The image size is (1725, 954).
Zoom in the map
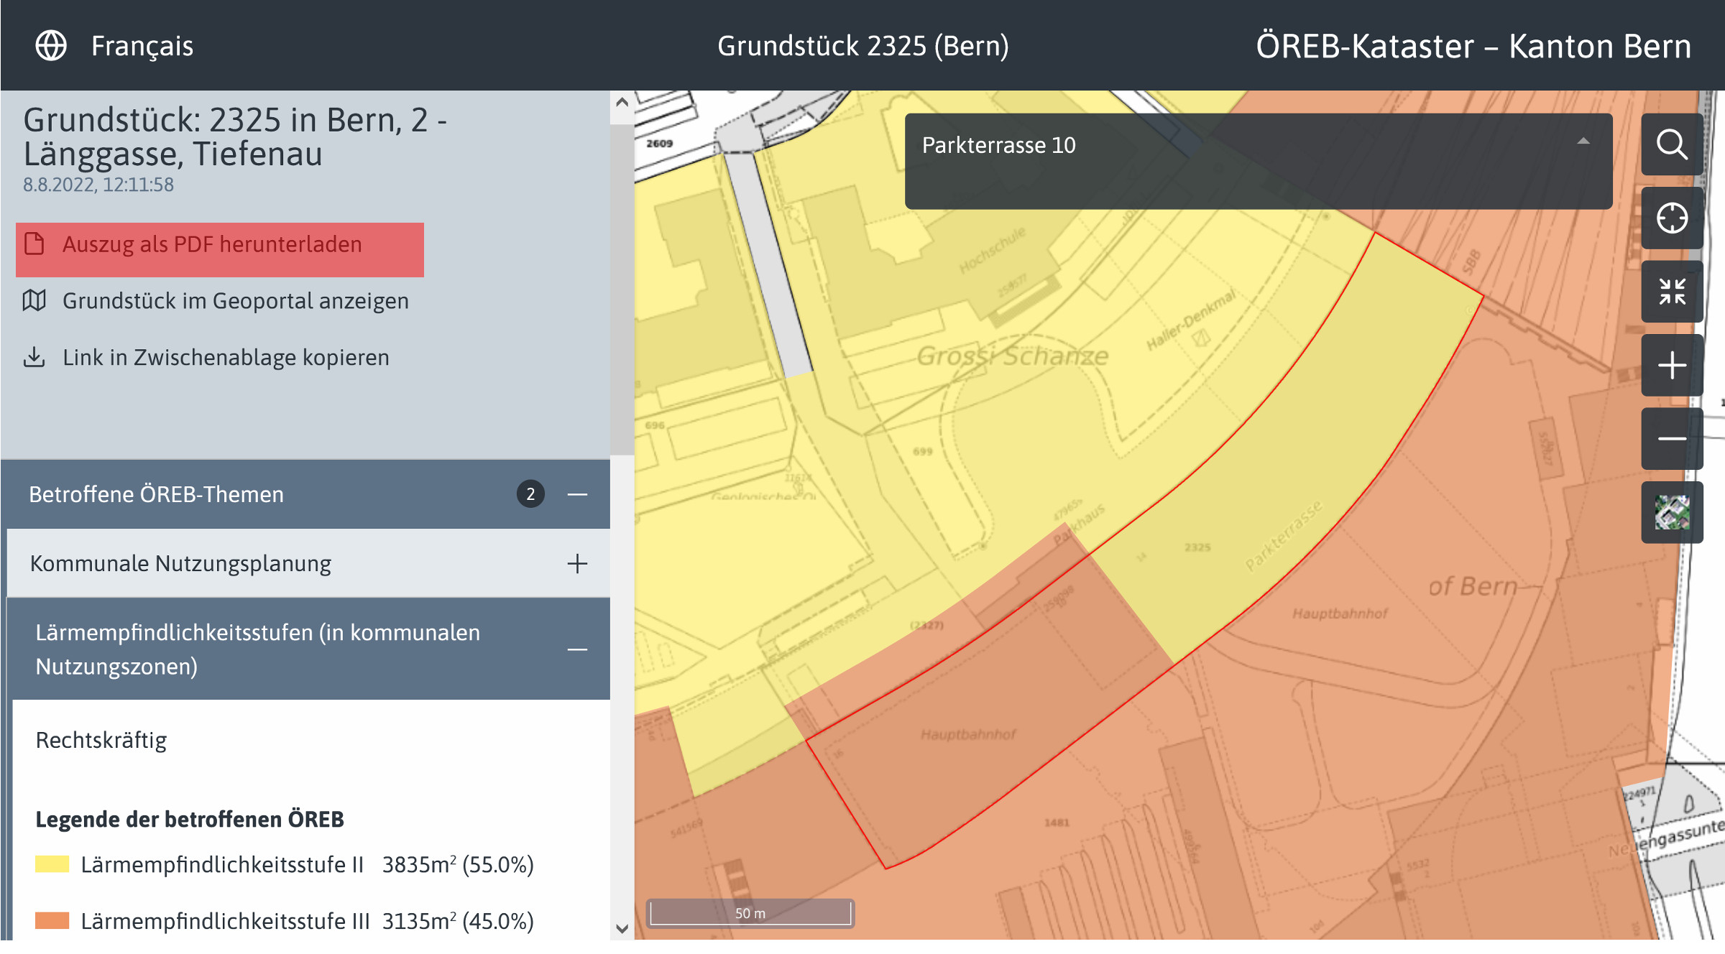(x=1672, y=366)
